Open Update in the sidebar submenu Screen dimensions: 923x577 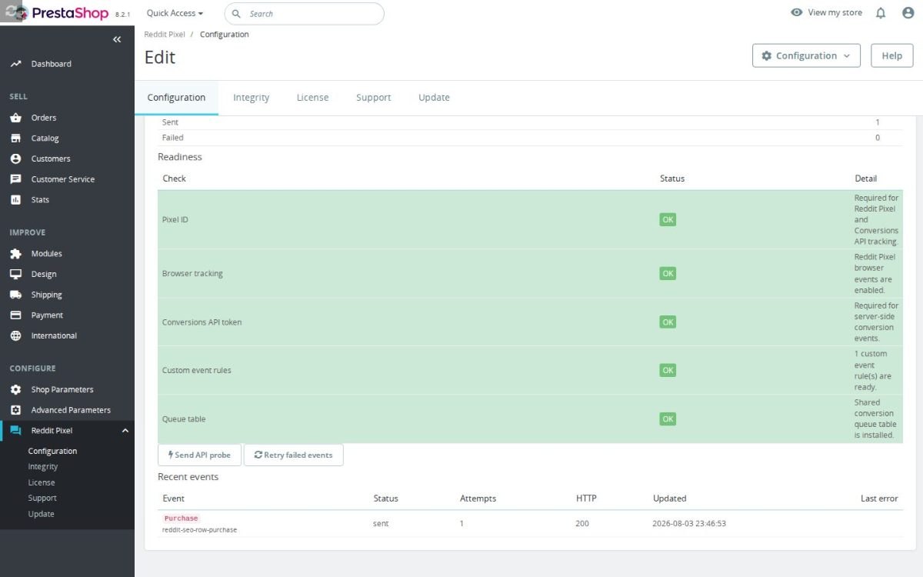click(42, 514)
